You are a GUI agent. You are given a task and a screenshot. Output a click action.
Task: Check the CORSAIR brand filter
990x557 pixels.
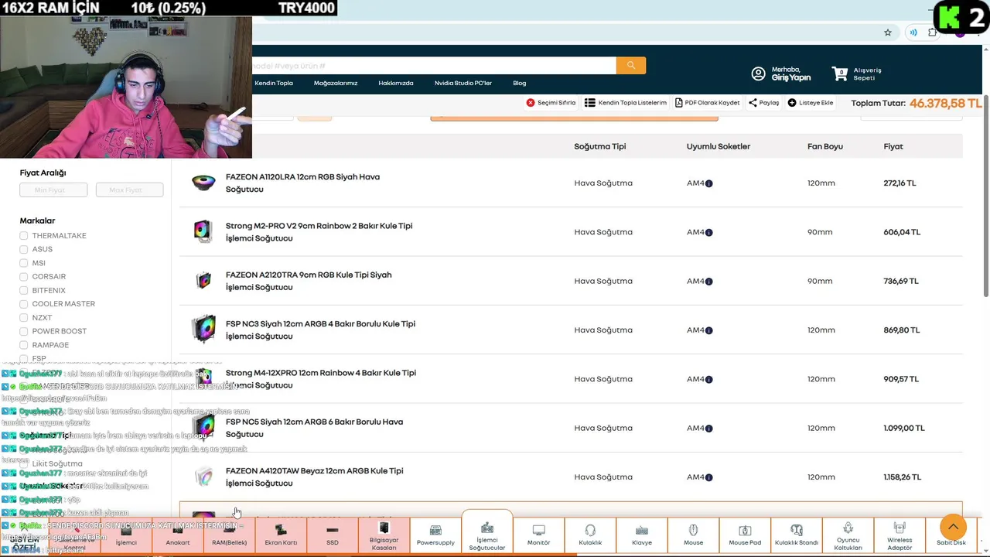(x=24, y=276)
